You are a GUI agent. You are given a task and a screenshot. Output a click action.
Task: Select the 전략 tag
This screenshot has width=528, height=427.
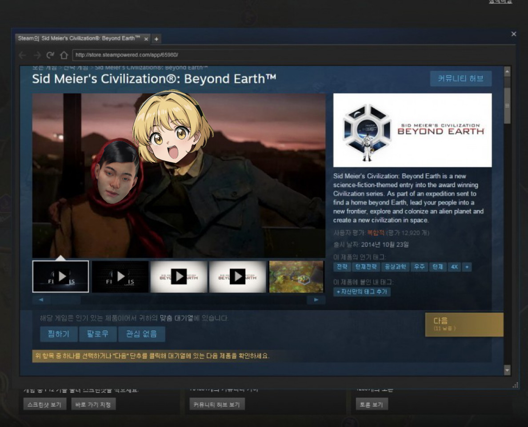point(342,267)
